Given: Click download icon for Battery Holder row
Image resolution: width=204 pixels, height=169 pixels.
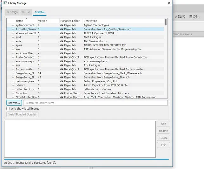Looking at the screenshot, I should (13, 69).
